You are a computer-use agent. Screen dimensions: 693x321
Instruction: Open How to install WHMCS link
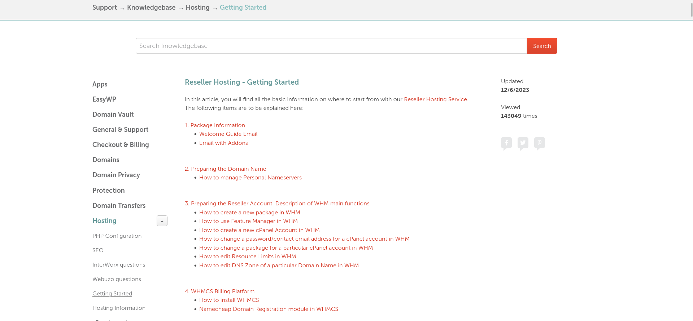(229, 300)
